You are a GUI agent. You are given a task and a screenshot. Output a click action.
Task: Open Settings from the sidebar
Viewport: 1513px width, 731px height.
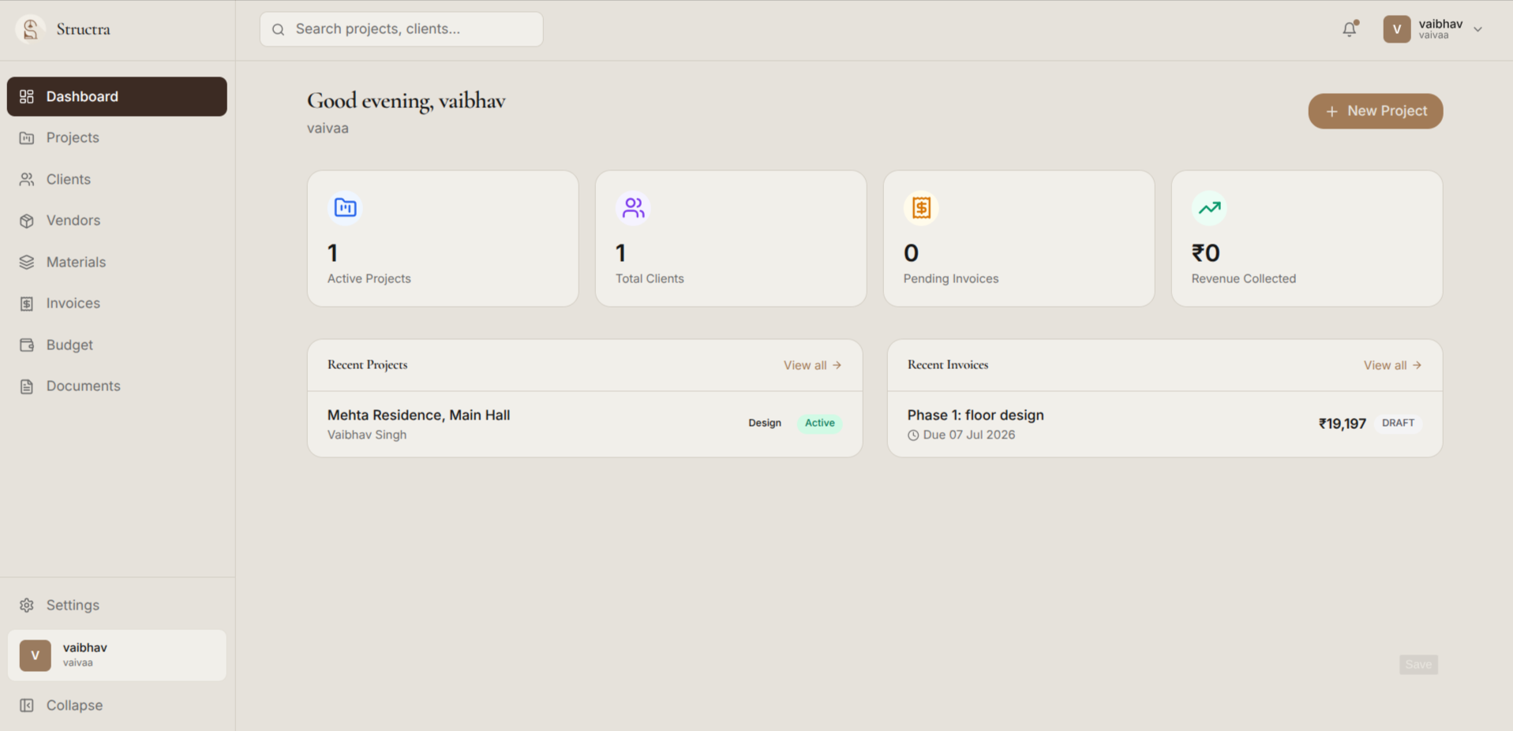(117, 605)
